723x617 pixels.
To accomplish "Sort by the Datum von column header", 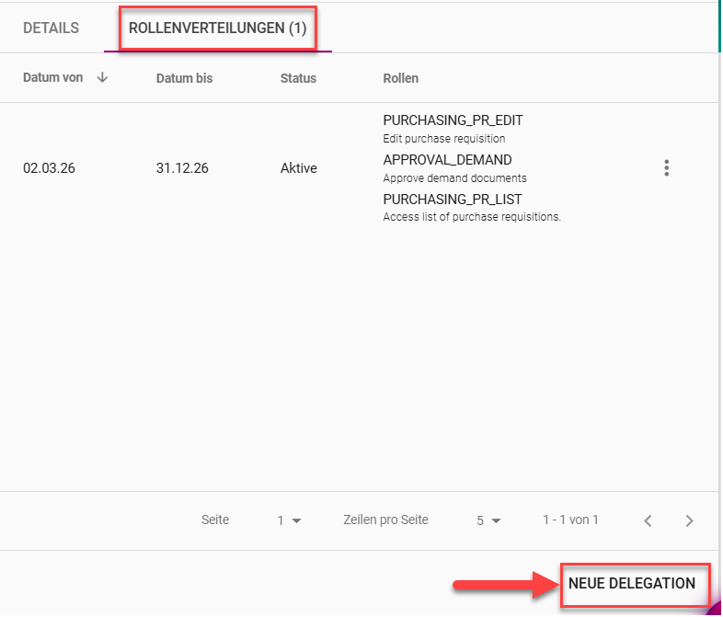I will tap(53, 78).
